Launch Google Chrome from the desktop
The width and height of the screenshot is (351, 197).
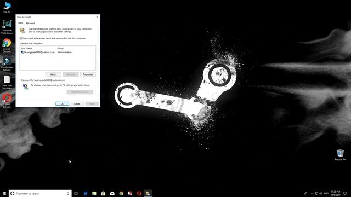tap(7, 45)
